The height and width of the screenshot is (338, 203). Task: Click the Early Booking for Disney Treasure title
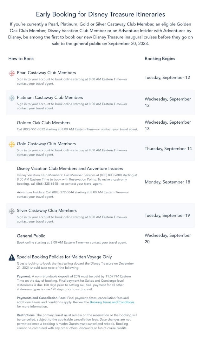pos(101,14)
